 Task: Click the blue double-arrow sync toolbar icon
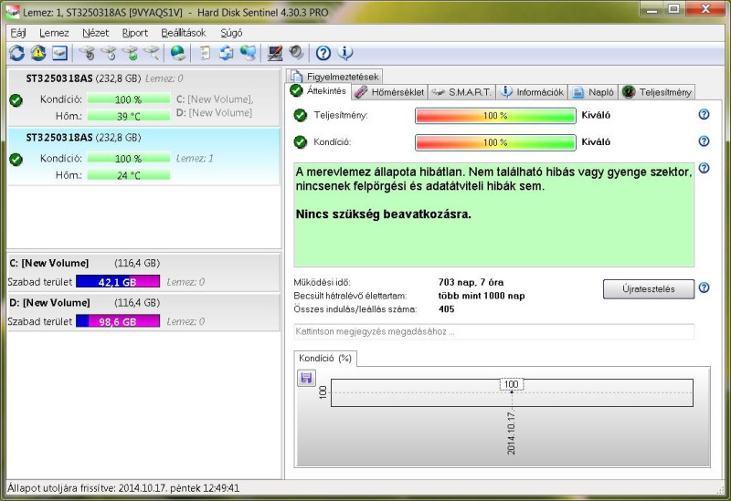point(227,53)
